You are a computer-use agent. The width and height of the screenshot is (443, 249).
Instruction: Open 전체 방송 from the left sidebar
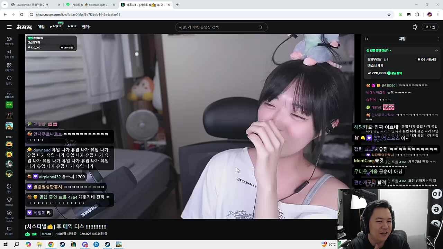(x=9, y=41)
